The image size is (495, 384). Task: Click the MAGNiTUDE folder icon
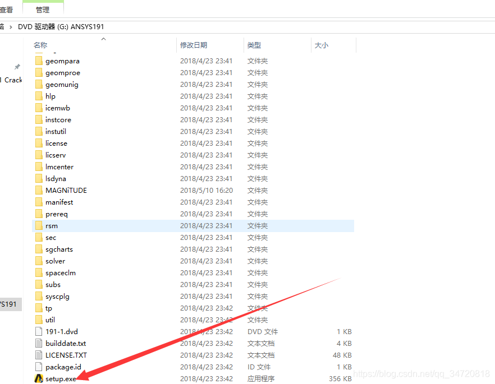pos(39,190)
